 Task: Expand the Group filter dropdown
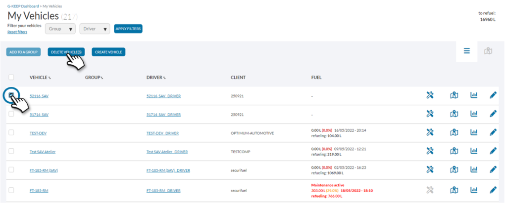pyautogui.click(x=61, y=29)
